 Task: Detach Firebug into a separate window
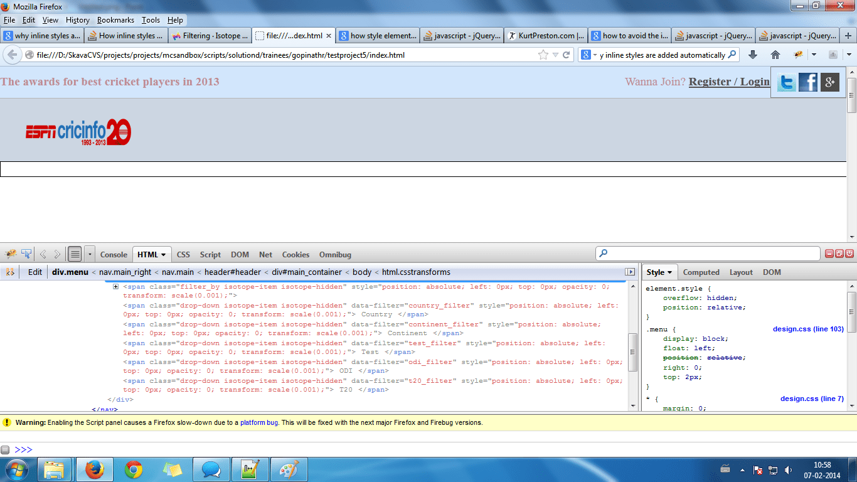point(838,254)
